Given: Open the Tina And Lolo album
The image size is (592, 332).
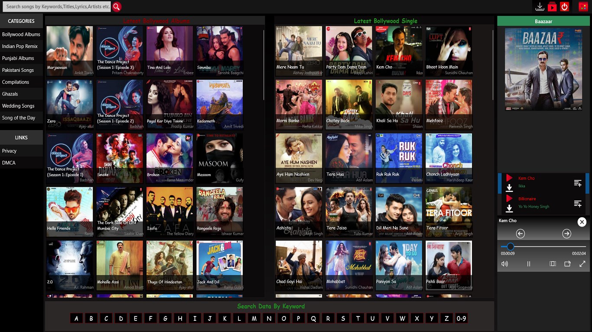Looking at the screenshot, I should pos(170,51).
